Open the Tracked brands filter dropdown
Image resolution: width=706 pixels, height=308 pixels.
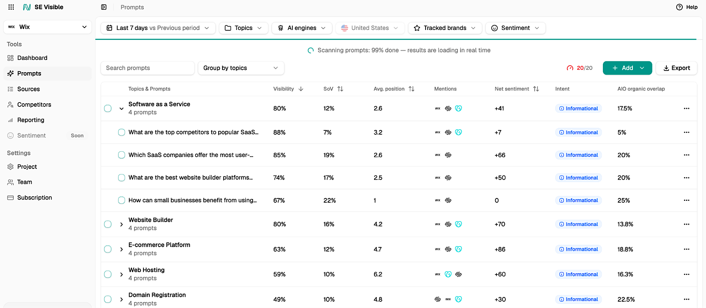[x=445, y=28]
